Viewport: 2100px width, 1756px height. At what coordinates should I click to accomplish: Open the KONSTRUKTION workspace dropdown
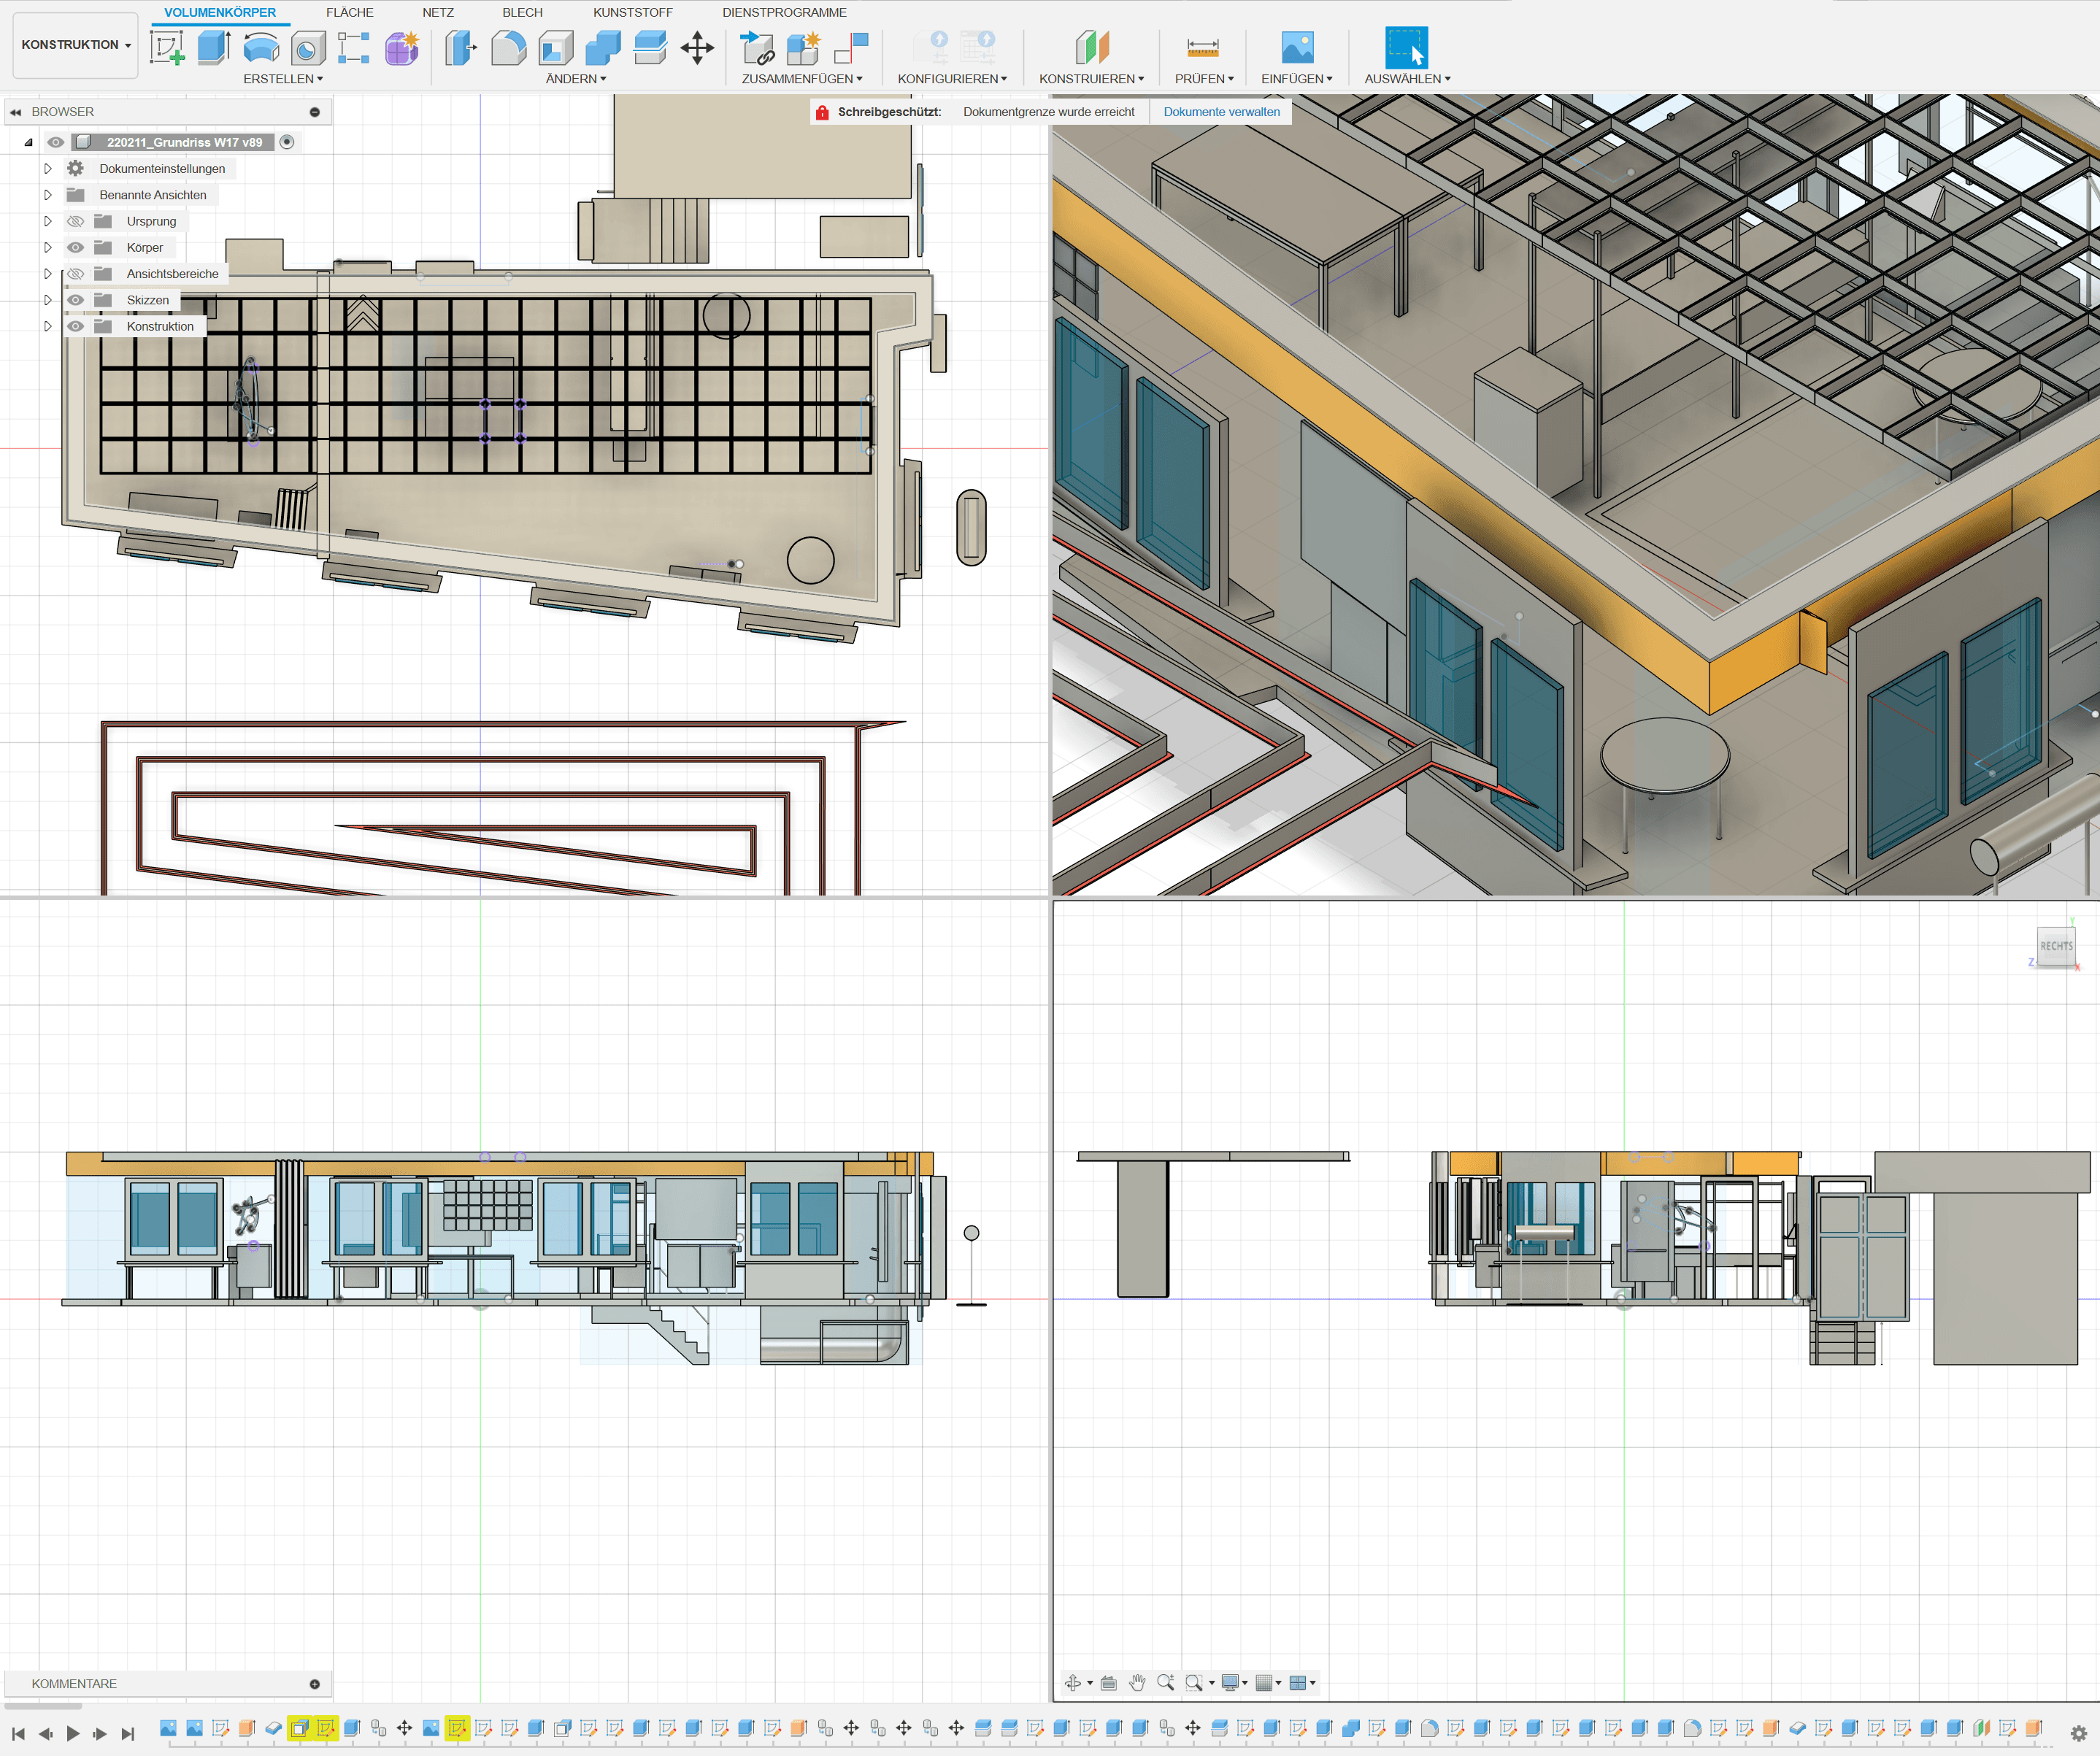pyautogui.click(x=75, y=45)
